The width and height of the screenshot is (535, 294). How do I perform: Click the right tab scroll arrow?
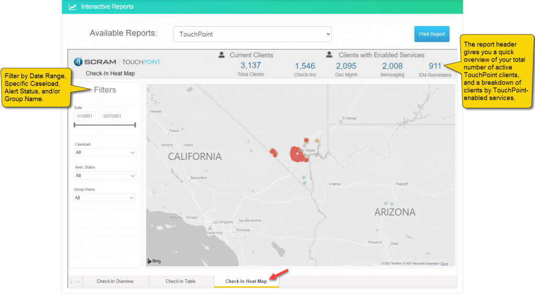point(79,282)
